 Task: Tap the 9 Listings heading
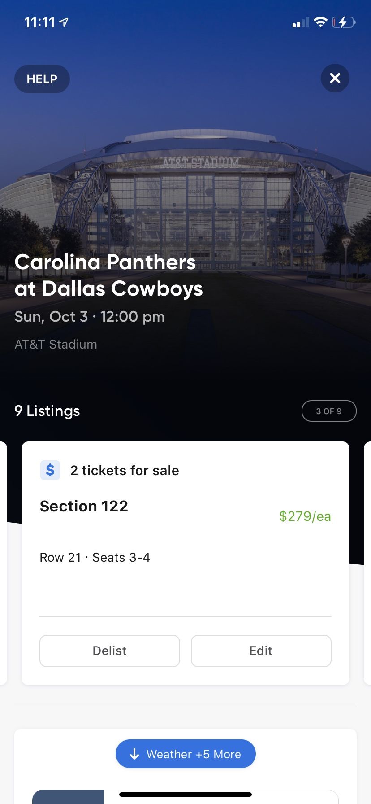(x=47, y=411)
